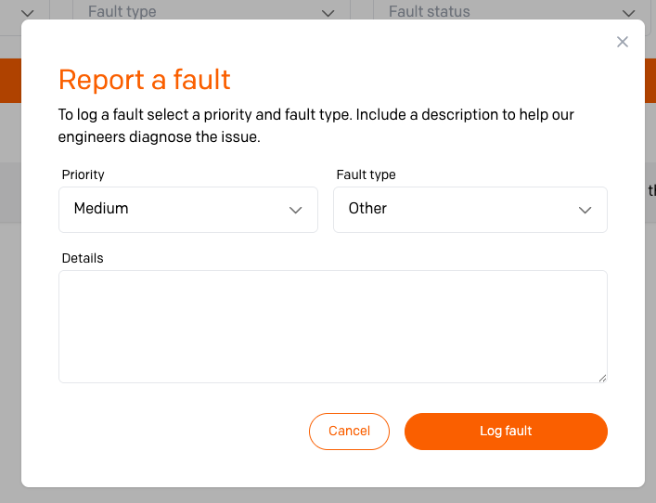
Task: Focus the Details text area
Action: 333,327
